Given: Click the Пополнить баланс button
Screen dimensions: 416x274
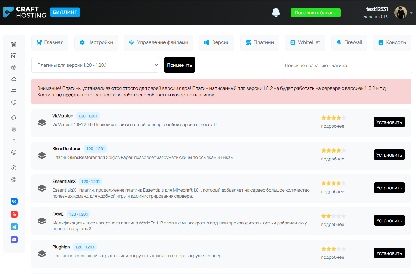Looking at the screenshot, I should coord(316,13).
